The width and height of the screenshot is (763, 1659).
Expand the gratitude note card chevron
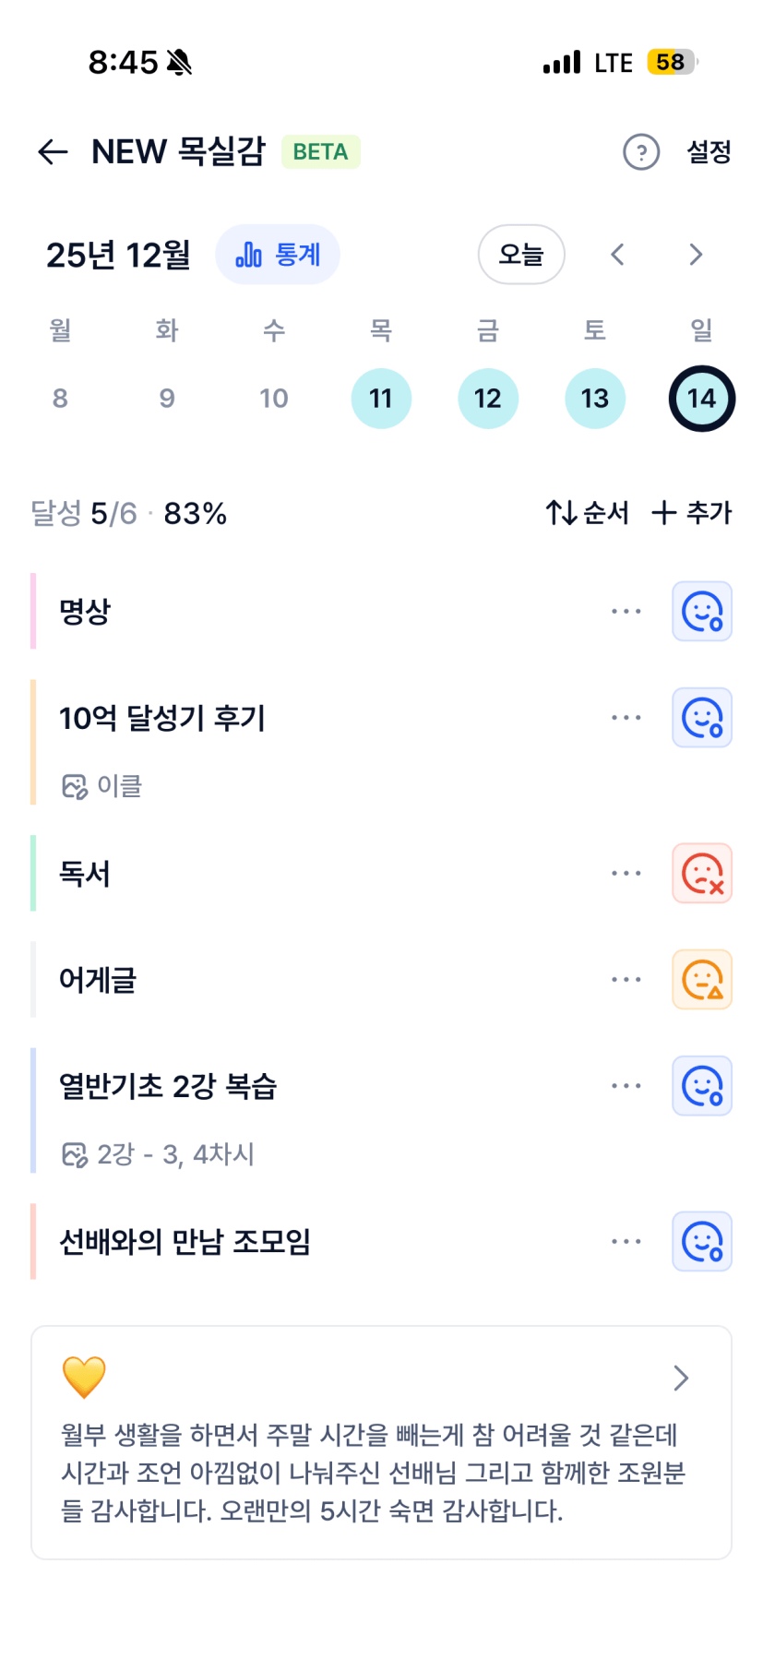click(681, 1378)
